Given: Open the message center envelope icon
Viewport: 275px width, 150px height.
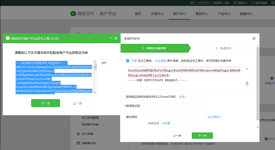Looking at the screenshot, I should pos(235,3).
